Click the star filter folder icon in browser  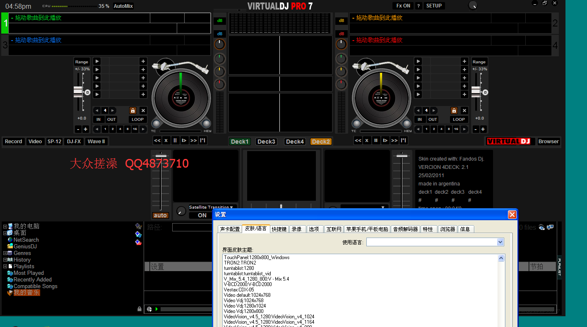(x=138, y=226)
